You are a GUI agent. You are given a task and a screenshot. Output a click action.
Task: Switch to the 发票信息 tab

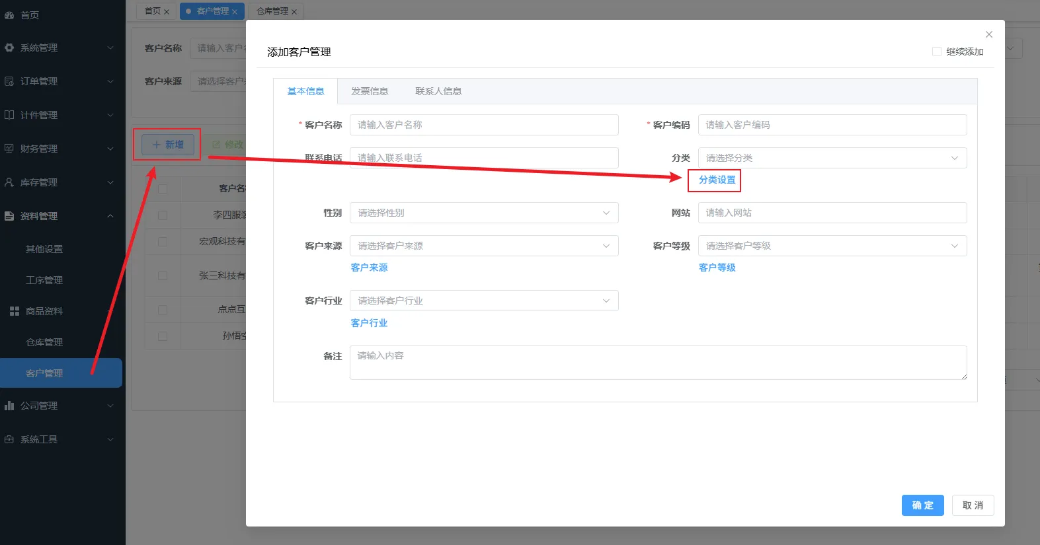click(370, 91)
